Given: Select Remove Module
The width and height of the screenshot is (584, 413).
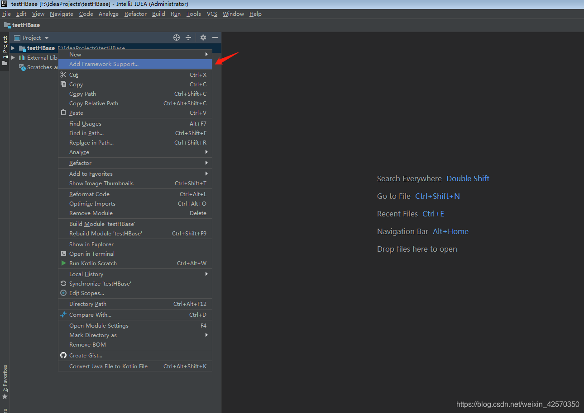Looking at the screenshot, I should click(135, 213).
